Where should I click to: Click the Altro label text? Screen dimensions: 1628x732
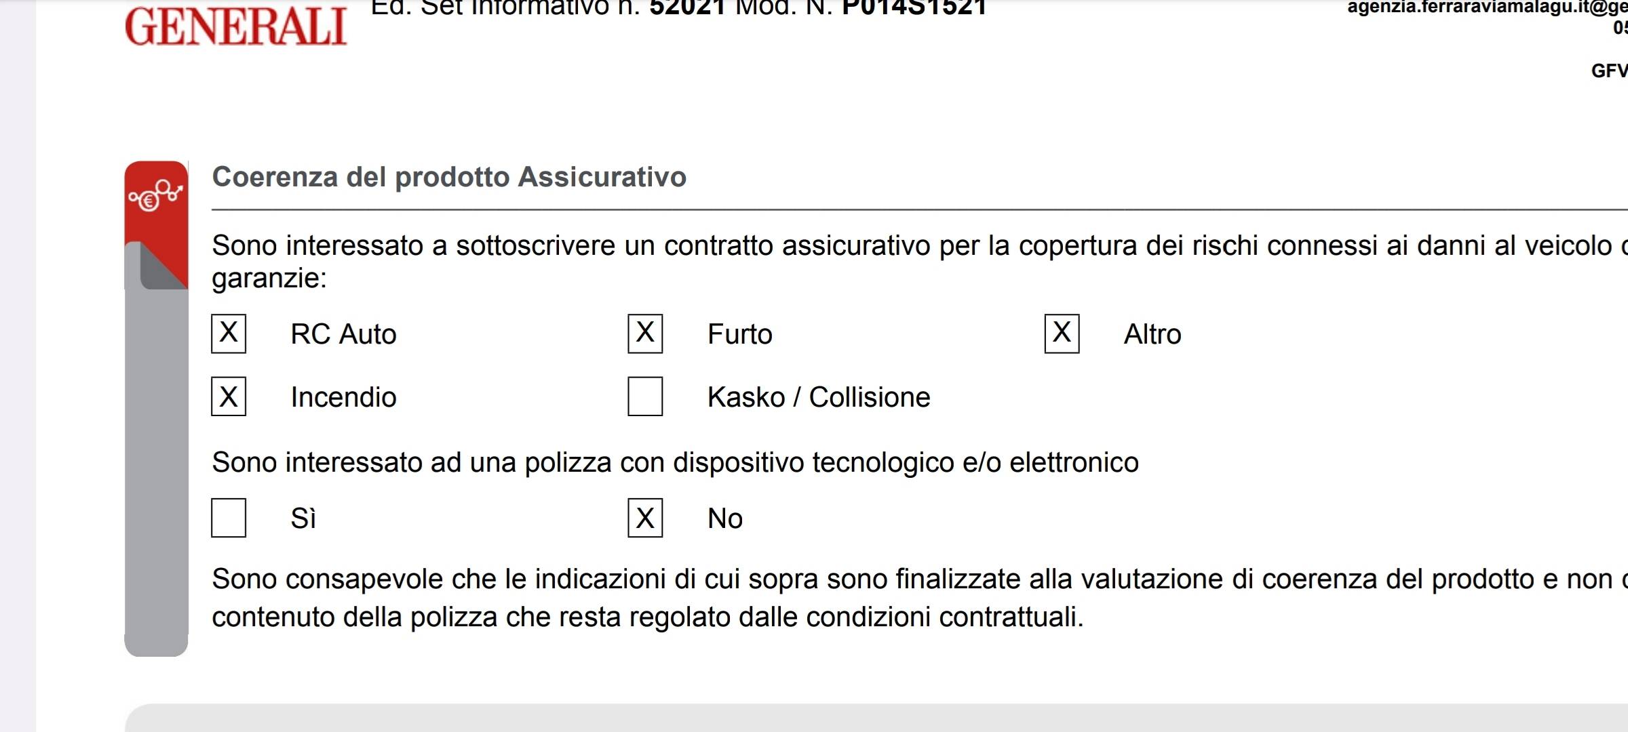pyautogui.click(x=1152, y=334)
